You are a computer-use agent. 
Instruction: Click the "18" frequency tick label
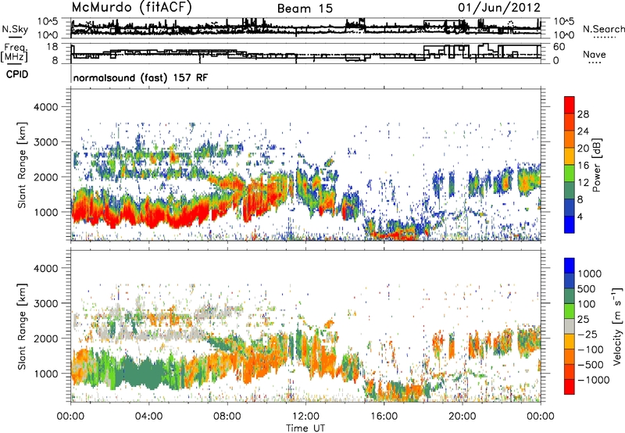tap(52, 47)
